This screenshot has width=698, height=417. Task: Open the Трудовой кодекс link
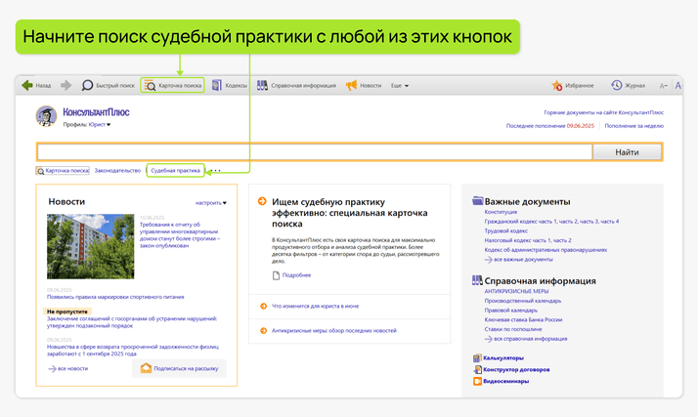pyautogui.click(x=506, y=230)
